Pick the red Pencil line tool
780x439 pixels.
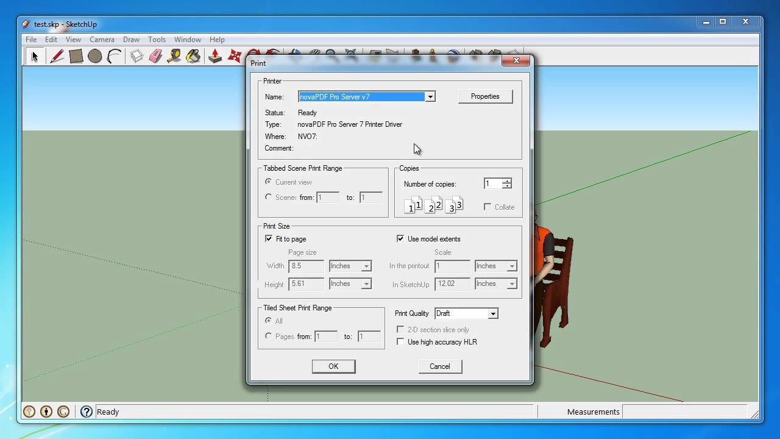pos(57,57)
